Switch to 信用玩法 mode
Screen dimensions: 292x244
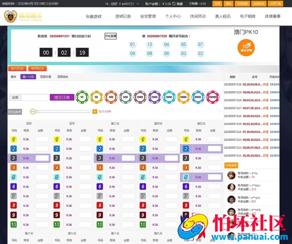coord(37,68)
